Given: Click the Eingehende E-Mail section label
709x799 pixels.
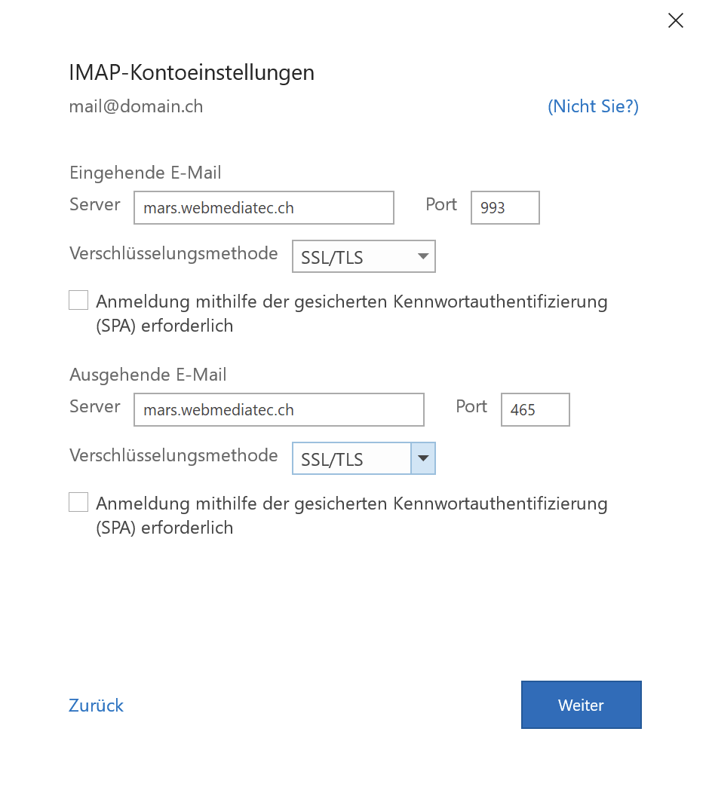Looking at the screenshot, I should click(x=146, y=172).
